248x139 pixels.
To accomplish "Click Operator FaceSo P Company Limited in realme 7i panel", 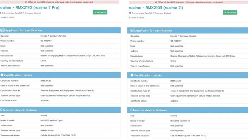I will pyautogui.click(x=183, y=36).
